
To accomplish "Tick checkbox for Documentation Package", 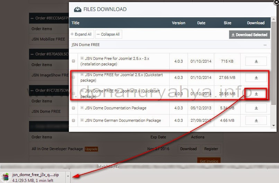I will click(x=73, y=108).
